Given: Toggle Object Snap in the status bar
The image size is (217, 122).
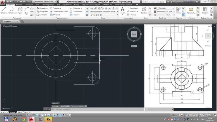Looking at the screenshot, I should click(43, 115).
